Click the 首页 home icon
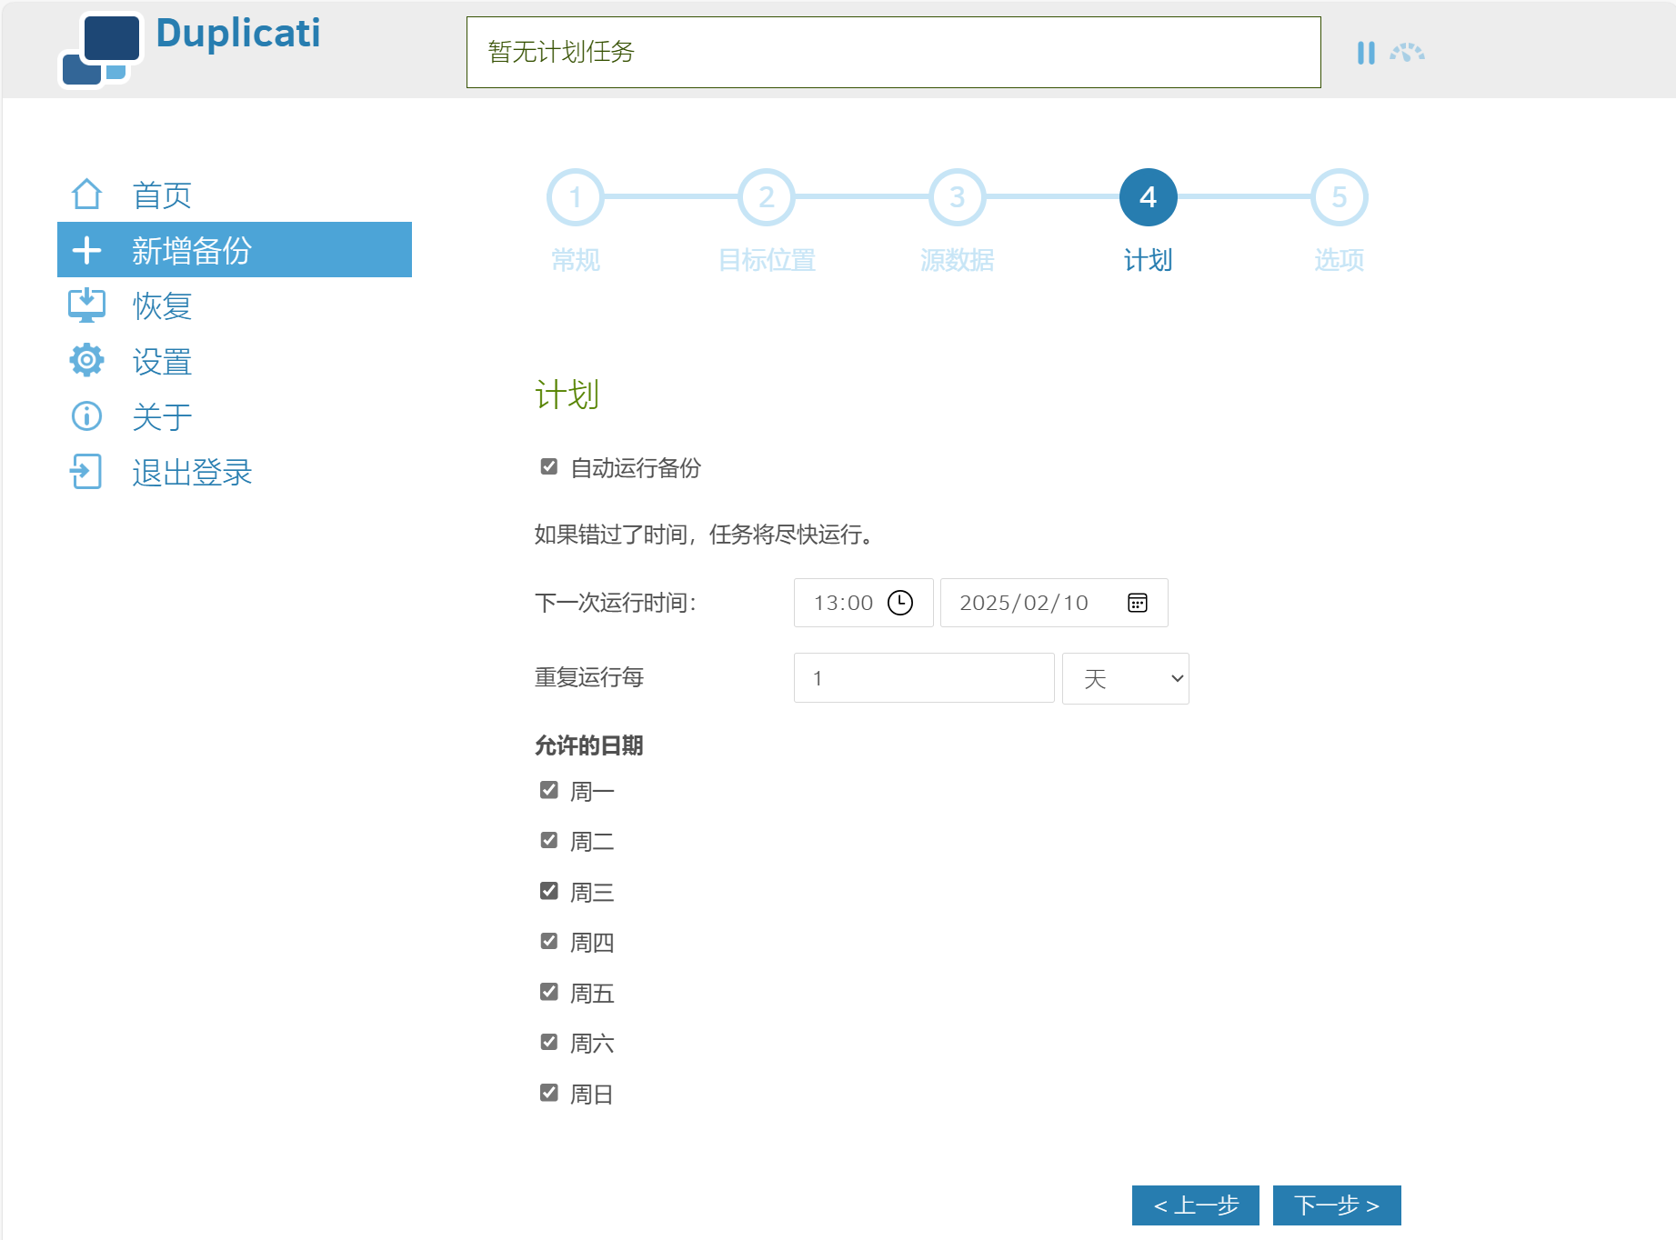This screenshot has width=1676, height=1240. coord(86,193)
